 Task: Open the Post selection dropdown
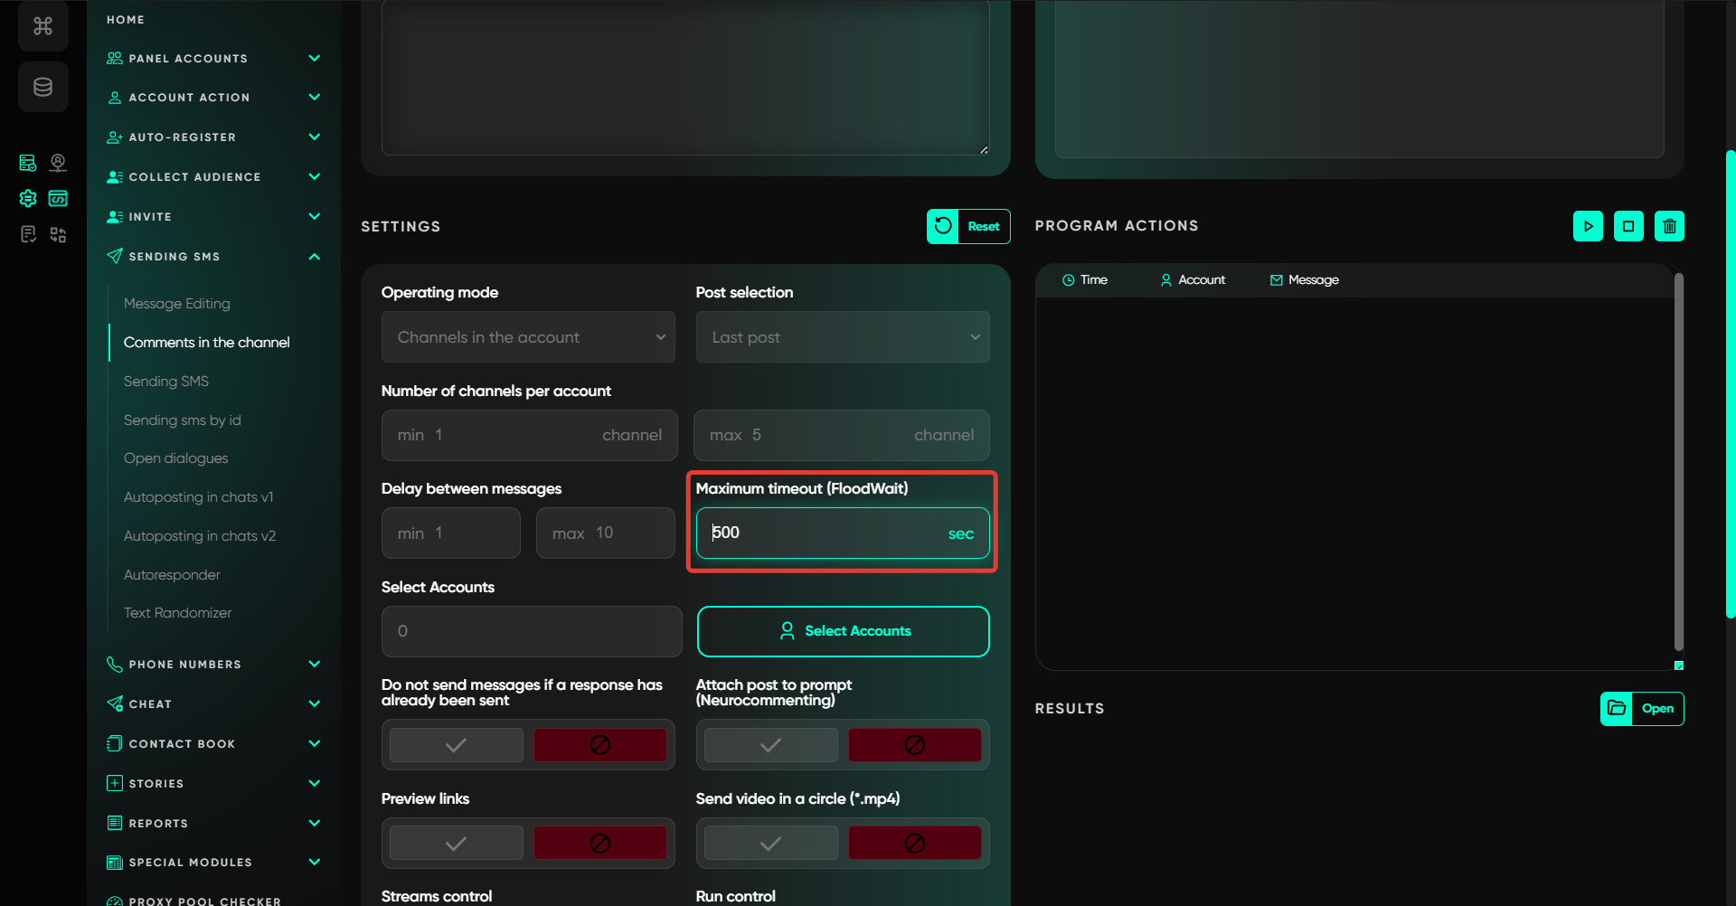tap(842, 337)
